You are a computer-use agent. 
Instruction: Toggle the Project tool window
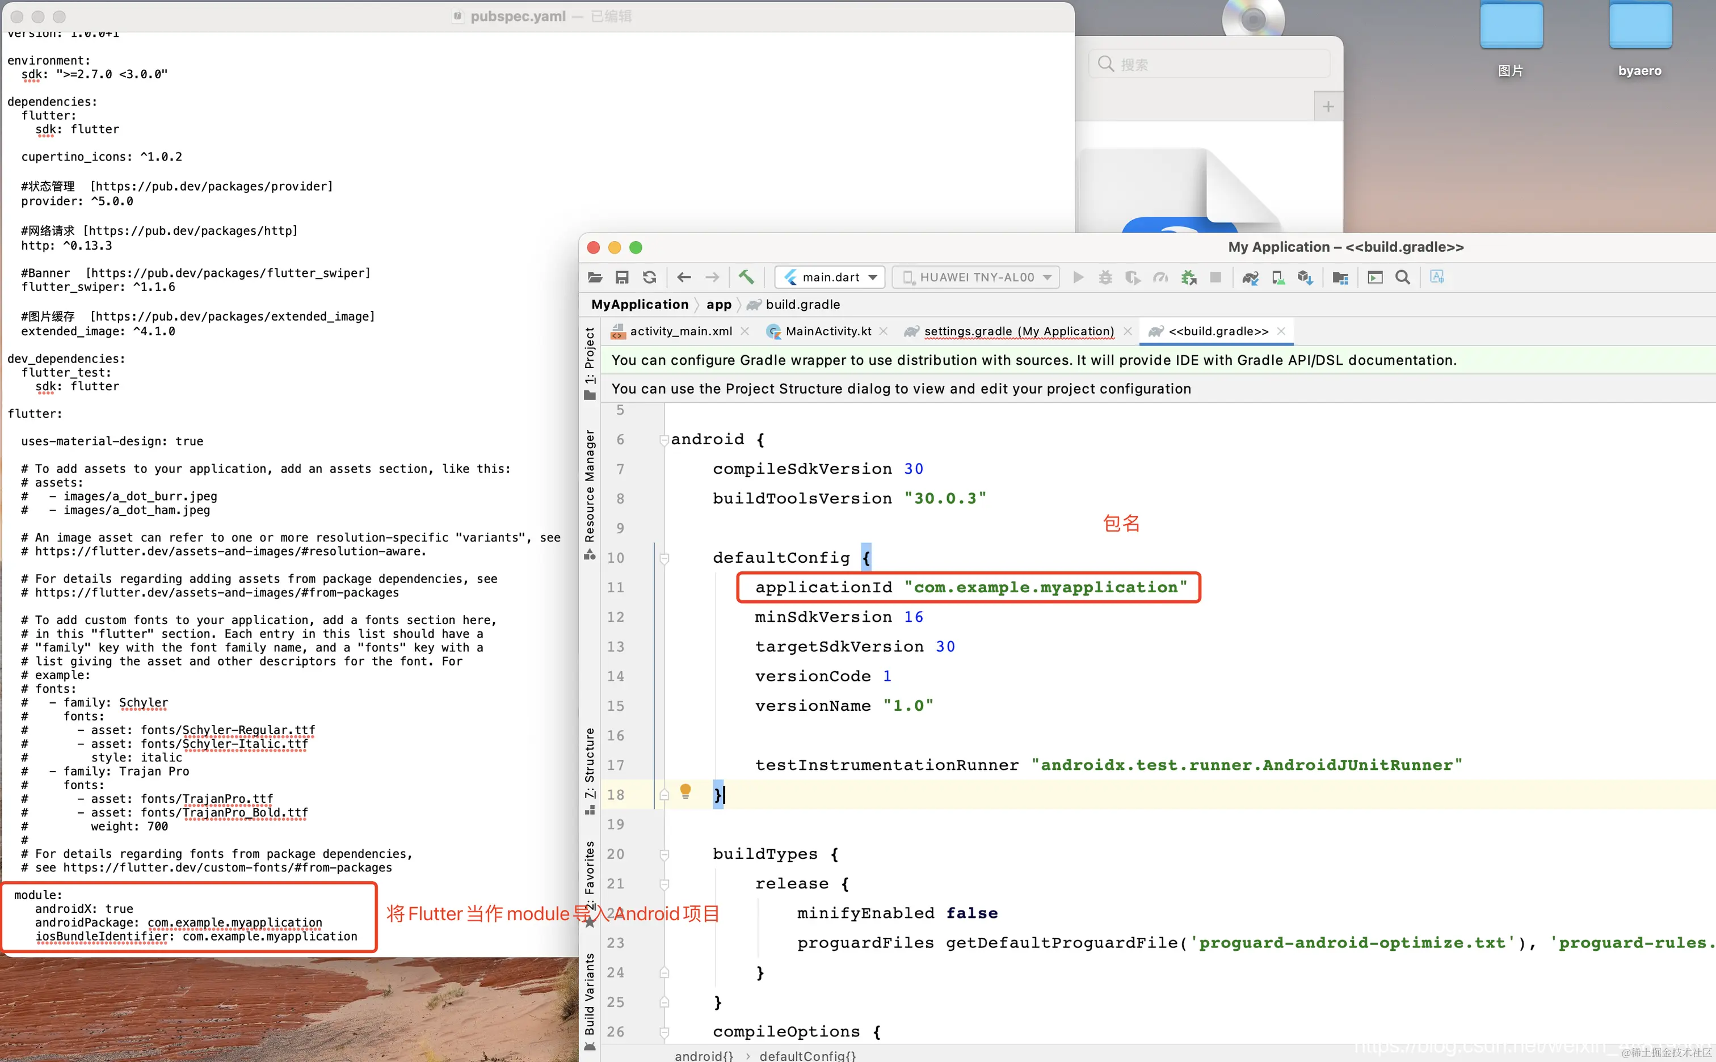click(x=590, y=362)
